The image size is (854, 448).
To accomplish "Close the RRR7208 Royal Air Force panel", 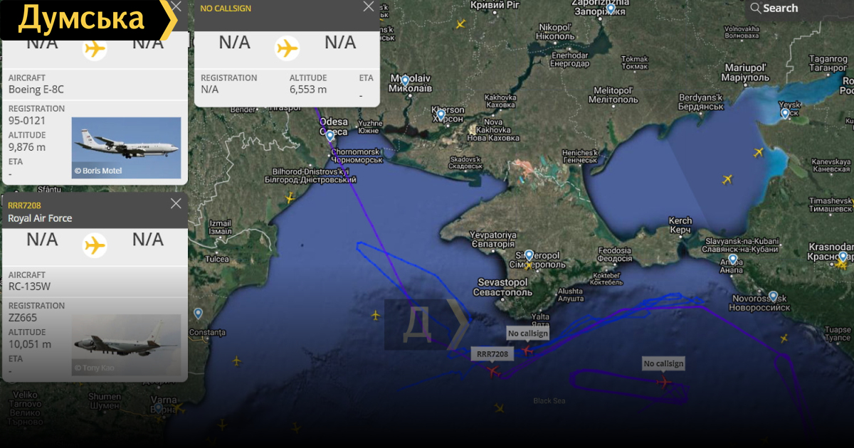I will pos(176,204).
